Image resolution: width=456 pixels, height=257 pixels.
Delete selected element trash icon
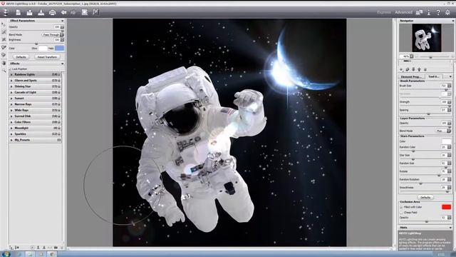425,69
